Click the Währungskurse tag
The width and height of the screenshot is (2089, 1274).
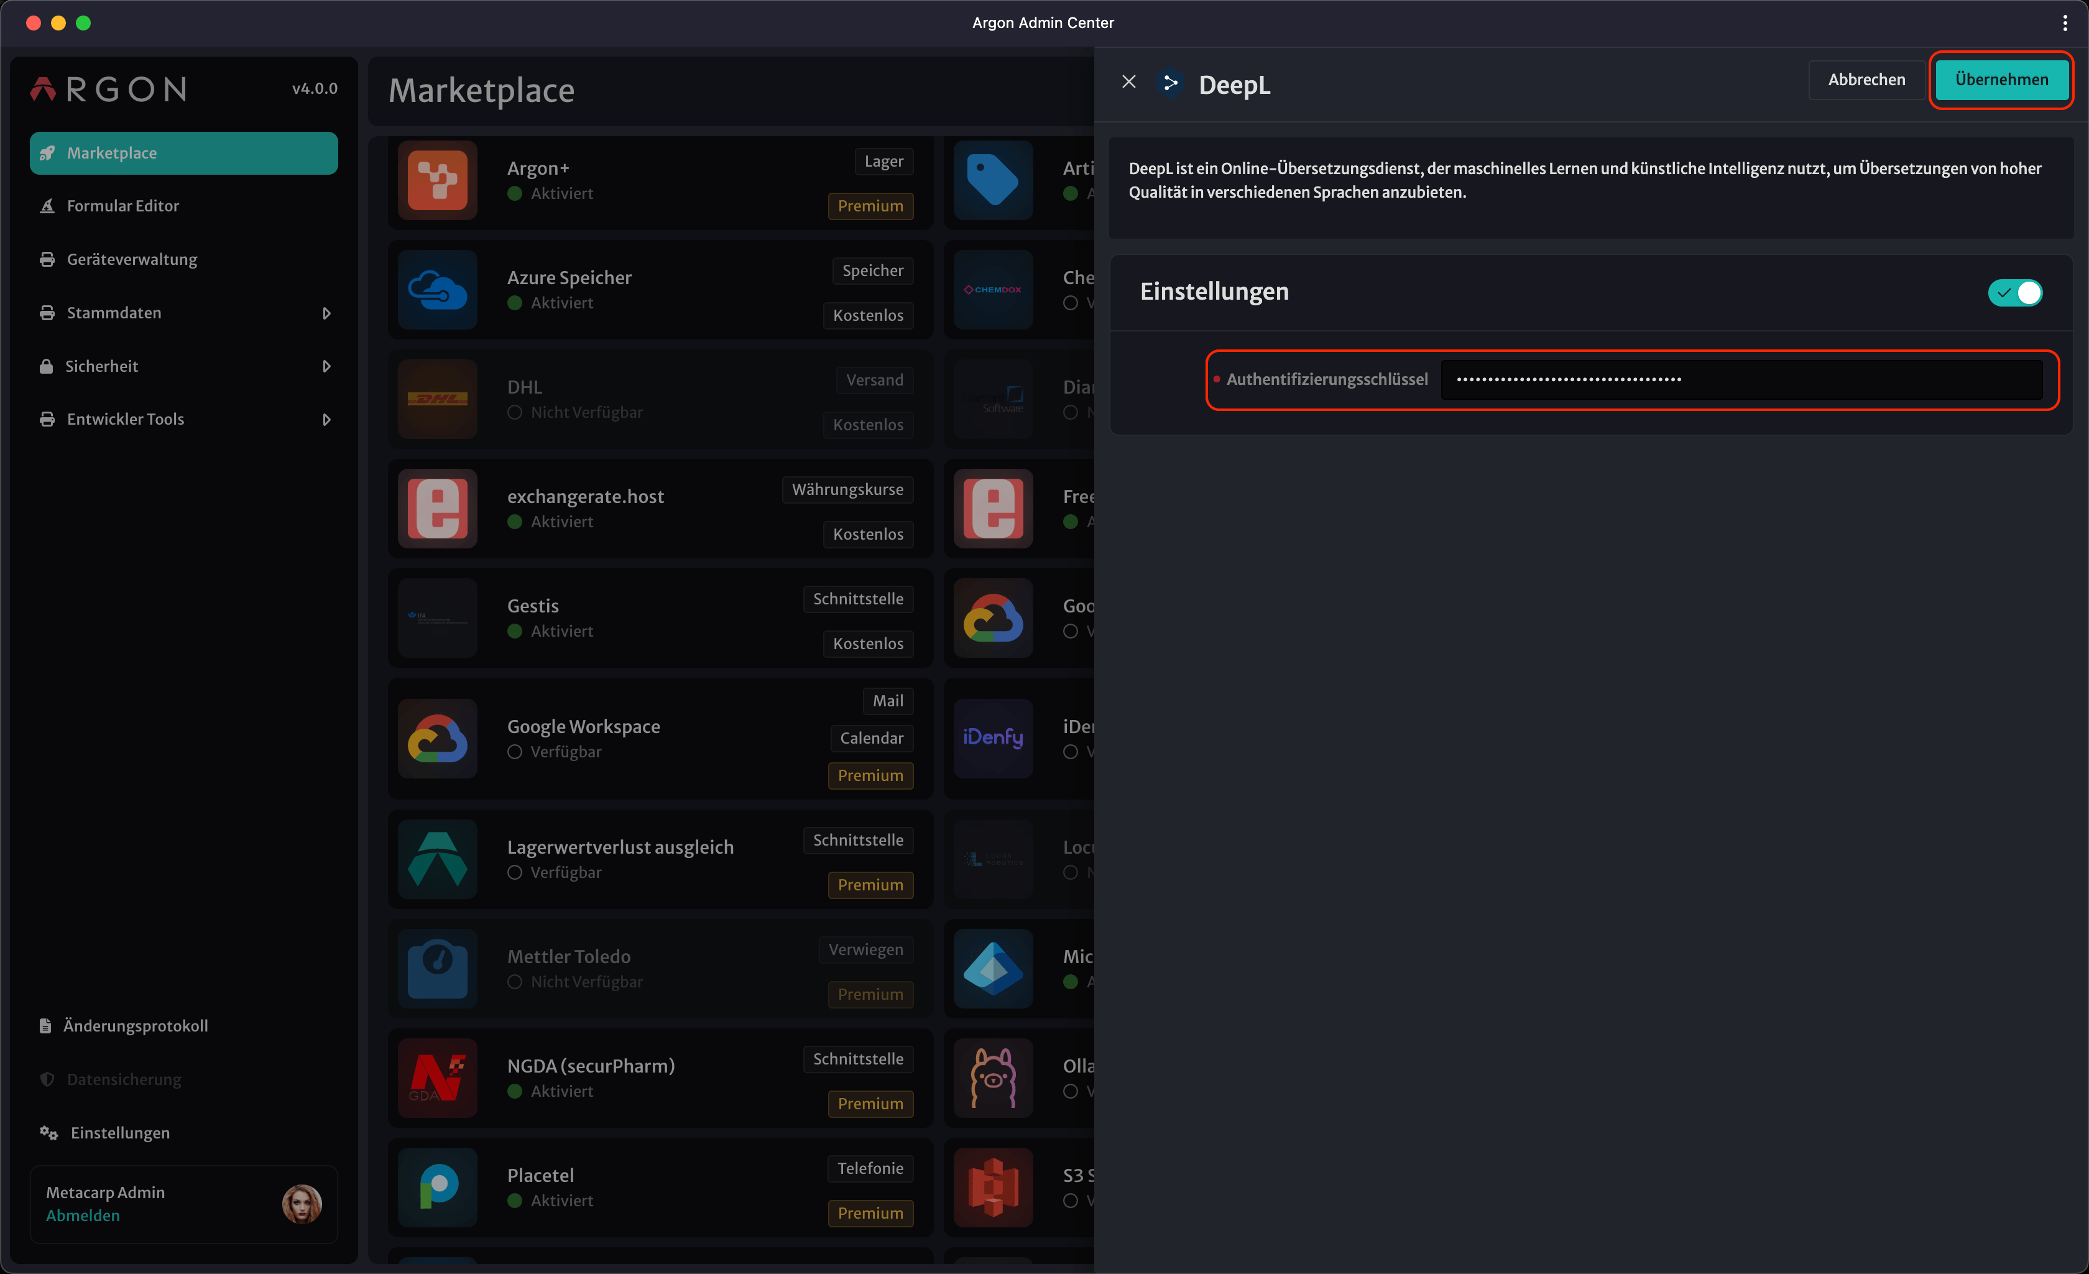click(847, 489)
